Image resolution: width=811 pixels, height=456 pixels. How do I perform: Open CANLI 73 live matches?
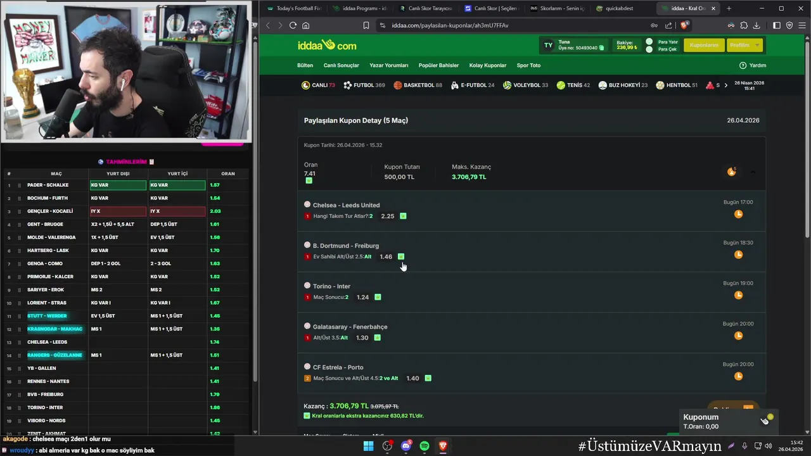click(x=318, y=85)
